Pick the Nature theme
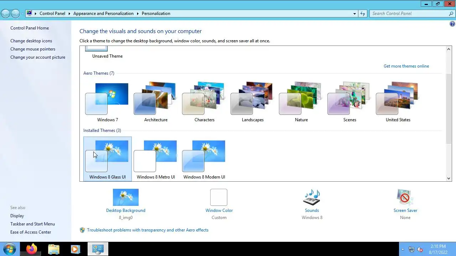The height and width of the screenshot is (256, 456). [x=301, y=102]
